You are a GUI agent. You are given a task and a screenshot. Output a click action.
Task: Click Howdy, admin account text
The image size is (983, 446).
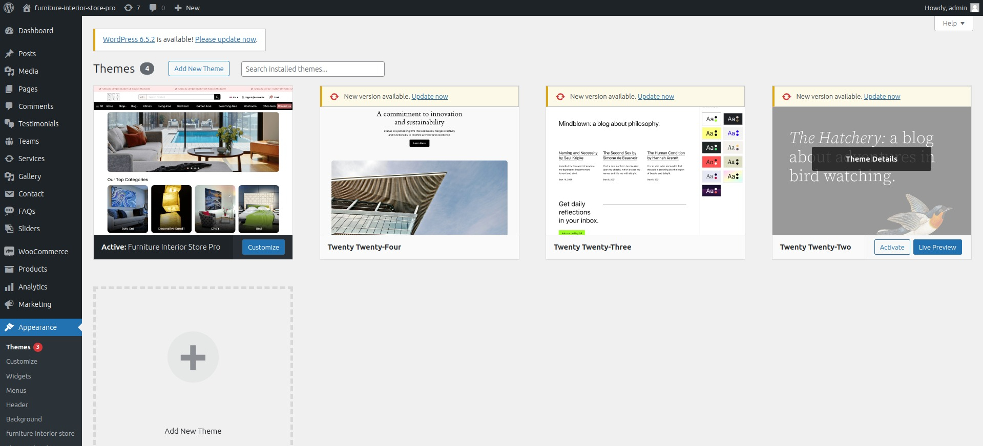click(946, 8)
